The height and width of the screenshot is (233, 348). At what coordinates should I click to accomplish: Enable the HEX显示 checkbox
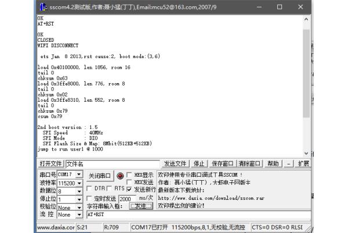coord(129,175)
